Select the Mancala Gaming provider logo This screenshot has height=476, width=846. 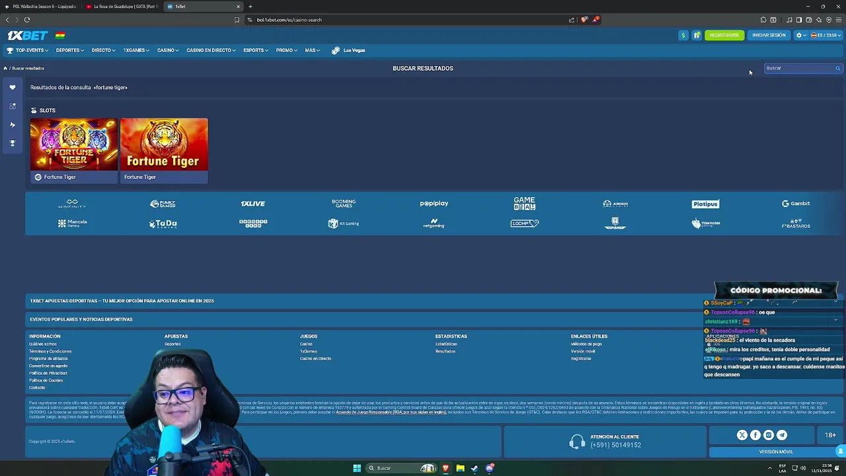72,223
